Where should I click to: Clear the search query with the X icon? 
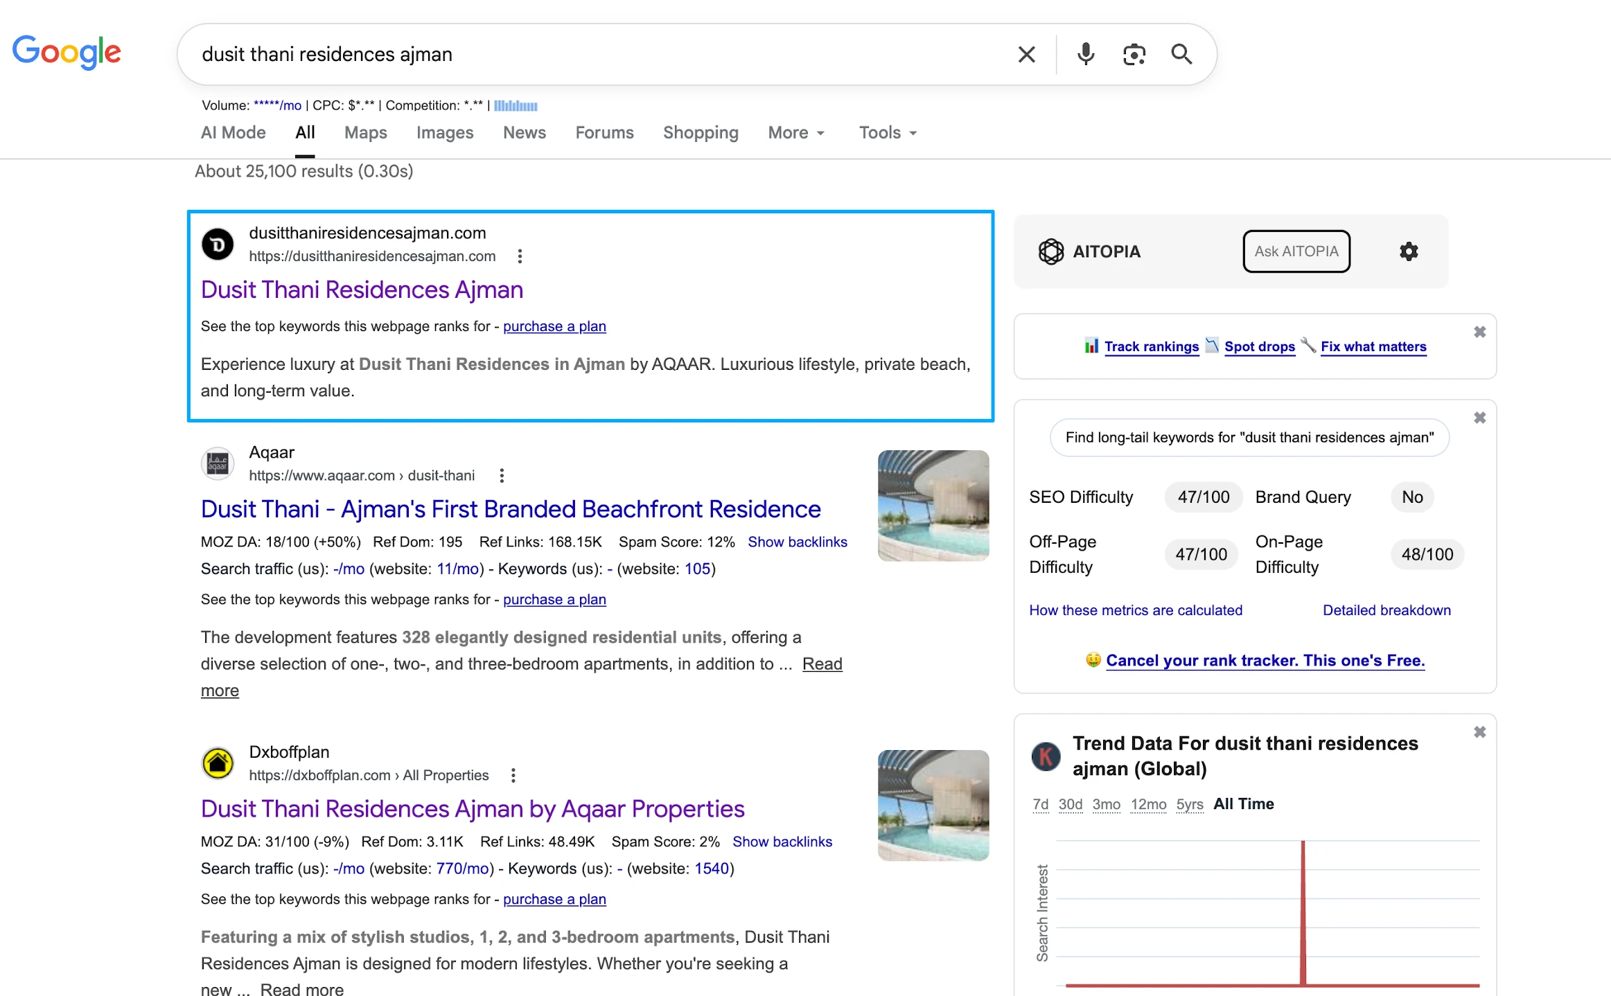tap(1027, 54)
